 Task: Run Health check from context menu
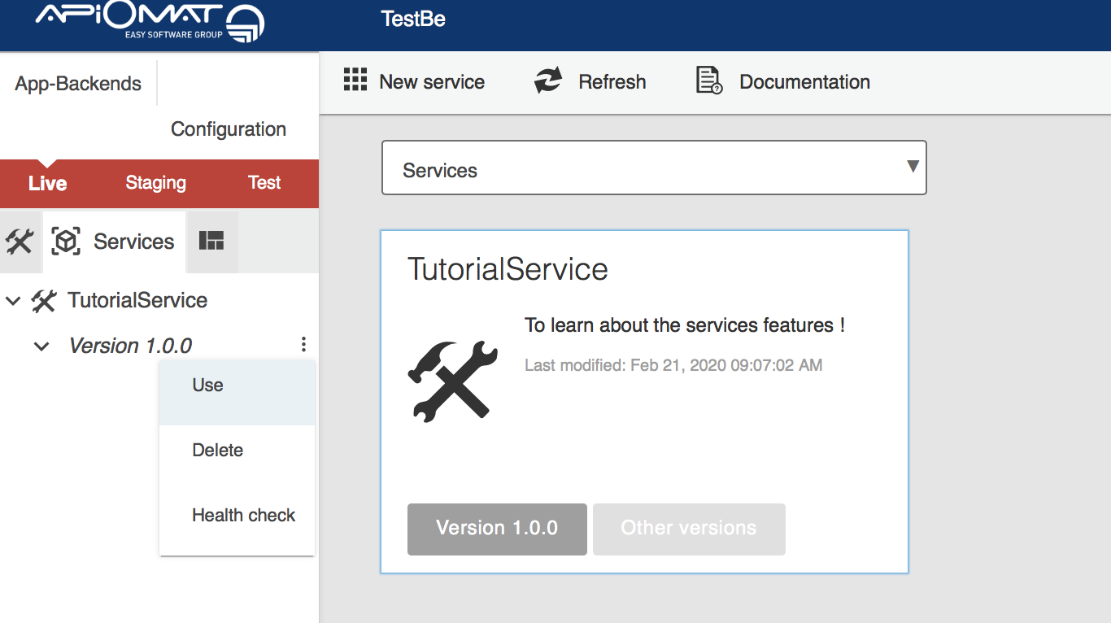tap(243, 516)
